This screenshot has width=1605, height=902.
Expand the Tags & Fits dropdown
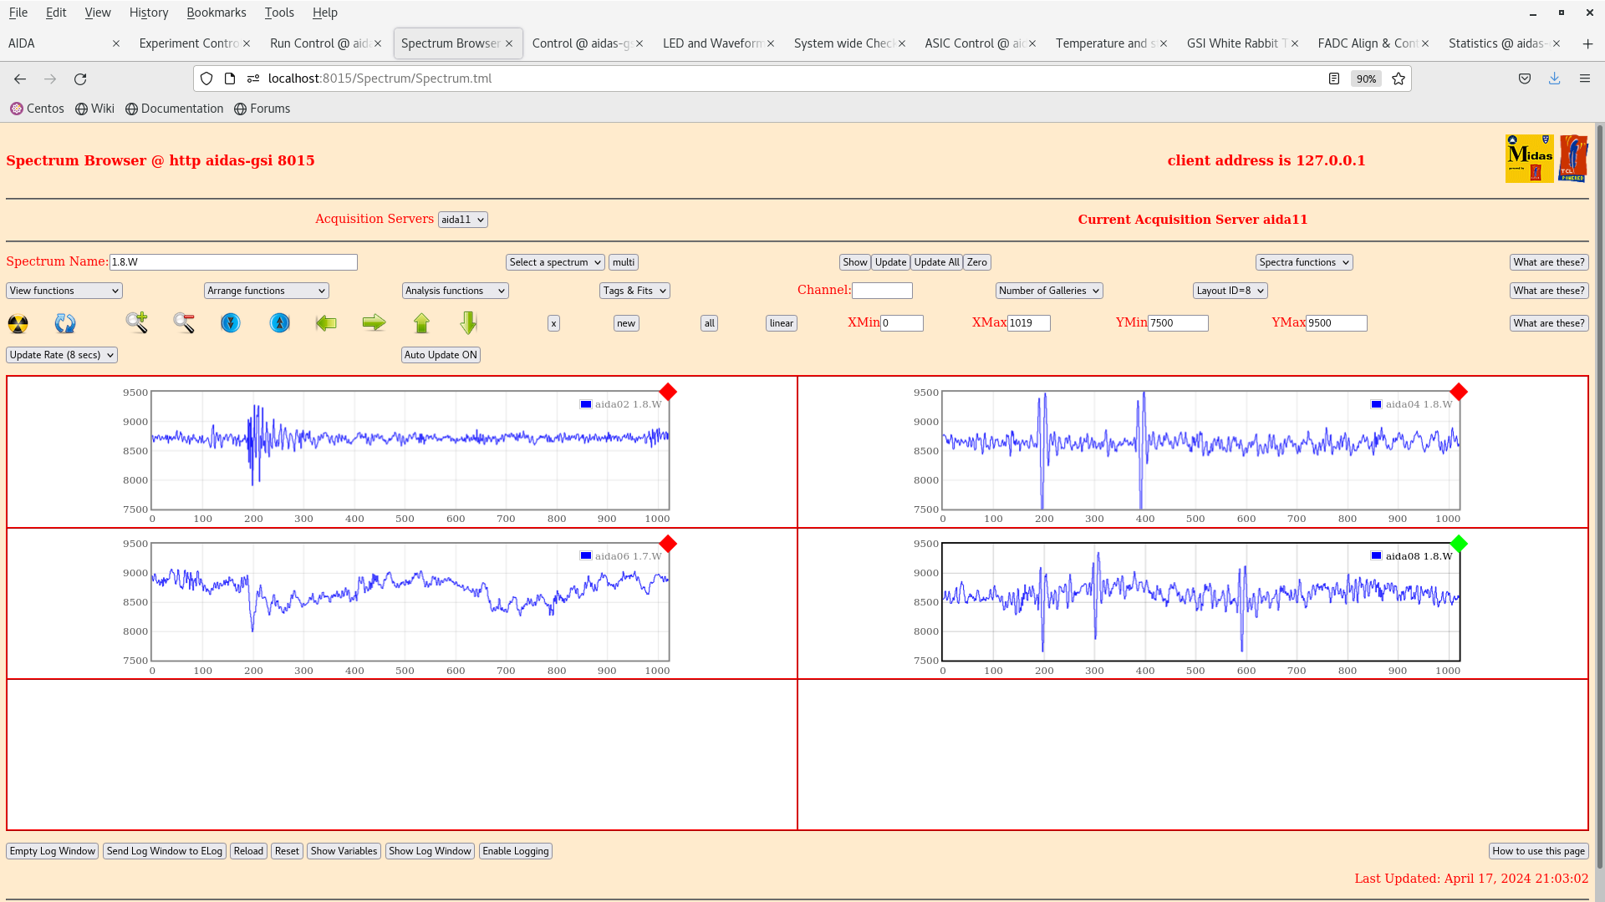pyautogui.click(x=634, y=291)
